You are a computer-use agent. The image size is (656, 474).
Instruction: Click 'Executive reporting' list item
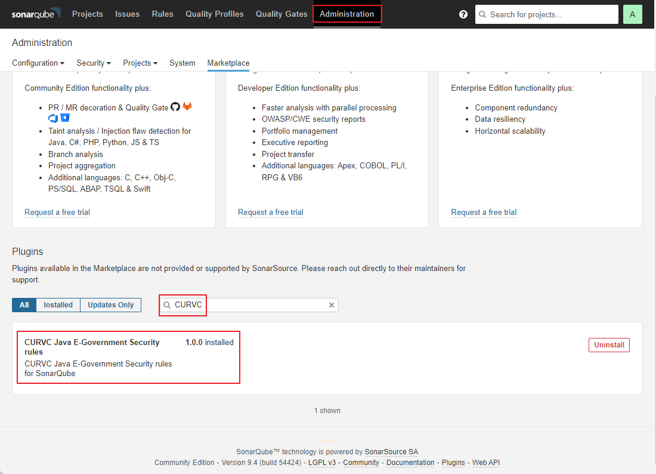tap(295, 142)
